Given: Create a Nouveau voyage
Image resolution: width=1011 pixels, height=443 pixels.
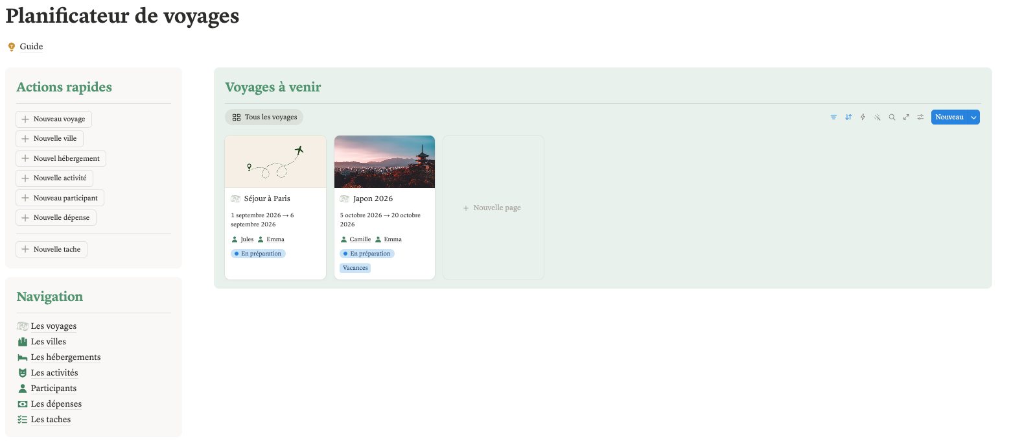Looking at the screenshot, I should coord(54,119).
